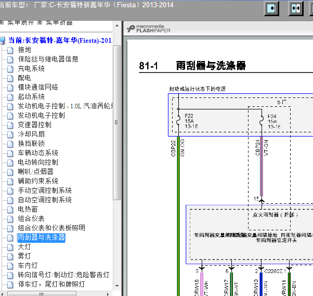Click the collapse-panels double-arrow icon
Image resolution: width=313 pixels, height=296 pixels.
296,8
